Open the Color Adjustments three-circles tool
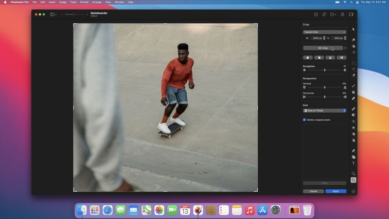389x219 pixels. click(354, 46)
